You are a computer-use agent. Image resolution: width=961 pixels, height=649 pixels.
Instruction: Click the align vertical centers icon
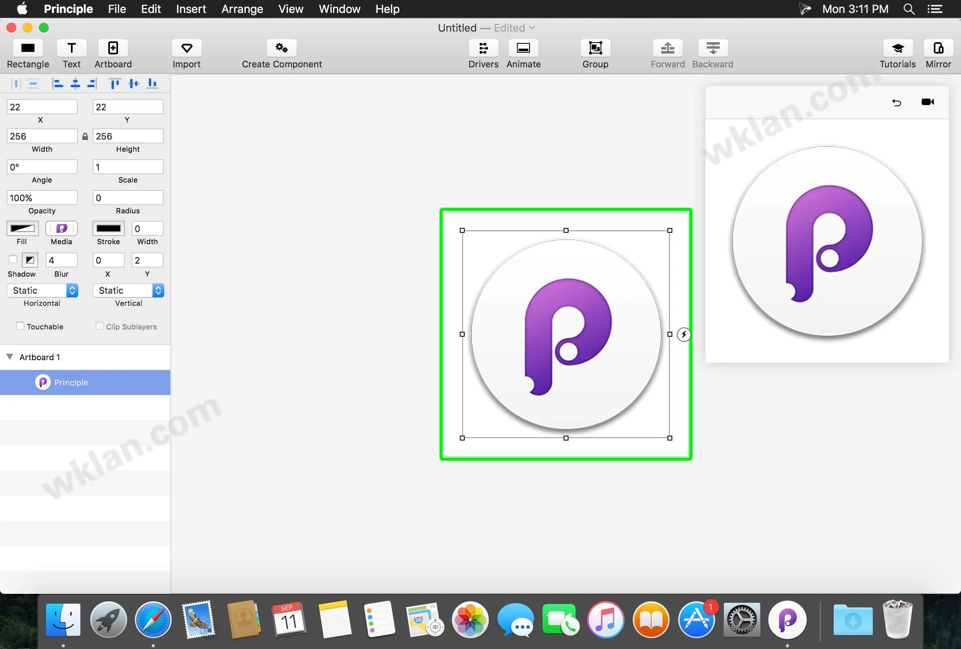(x=133, y=84)
